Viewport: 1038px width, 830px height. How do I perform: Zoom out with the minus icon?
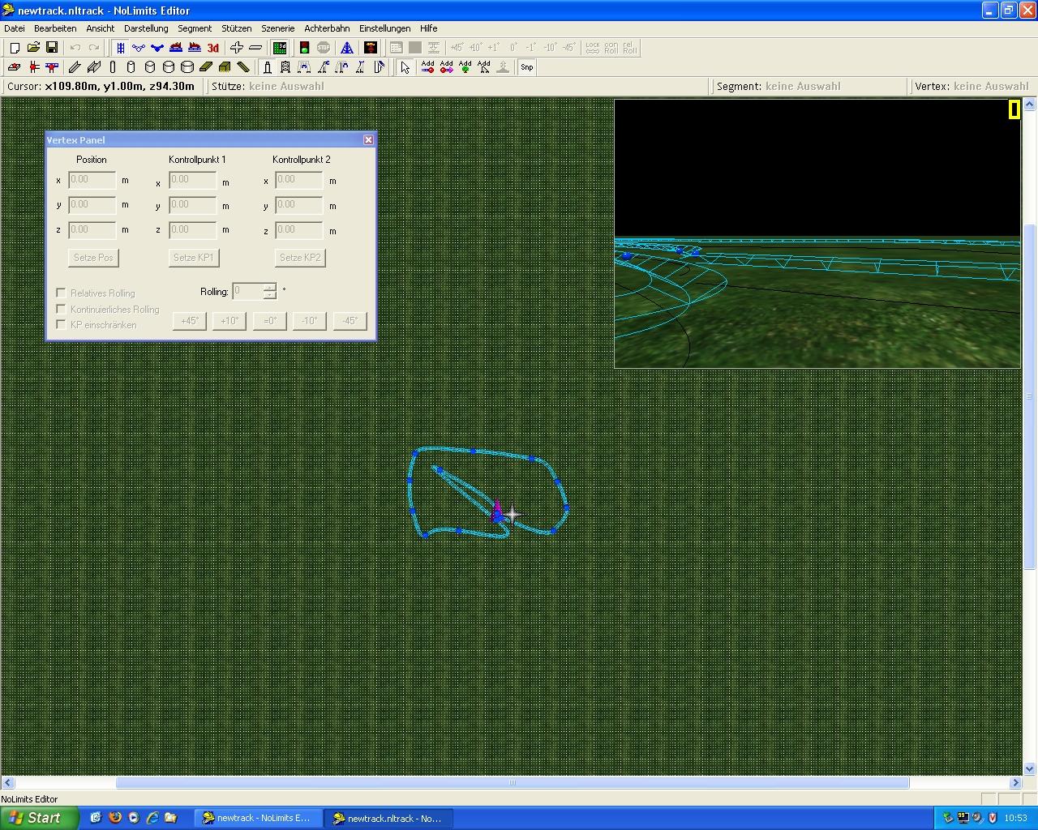click(255, 48)
